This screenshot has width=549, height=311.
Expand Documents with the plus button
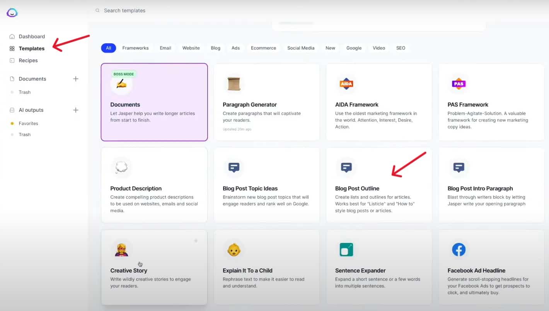(x=76, y=79)
